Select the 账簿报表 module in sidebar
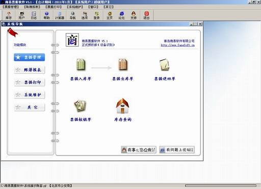The image size is (261, 189). (30, 70)
